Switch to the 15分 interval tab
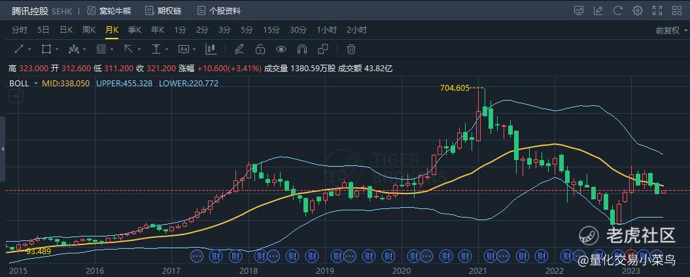690x277 pixels. pos(271,30)
